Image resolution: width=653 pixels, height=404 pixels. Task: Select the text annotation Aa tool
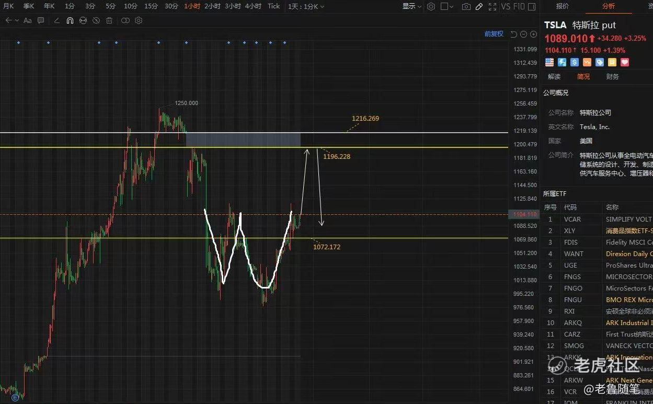pyautogui.click(x=28, y=20)
